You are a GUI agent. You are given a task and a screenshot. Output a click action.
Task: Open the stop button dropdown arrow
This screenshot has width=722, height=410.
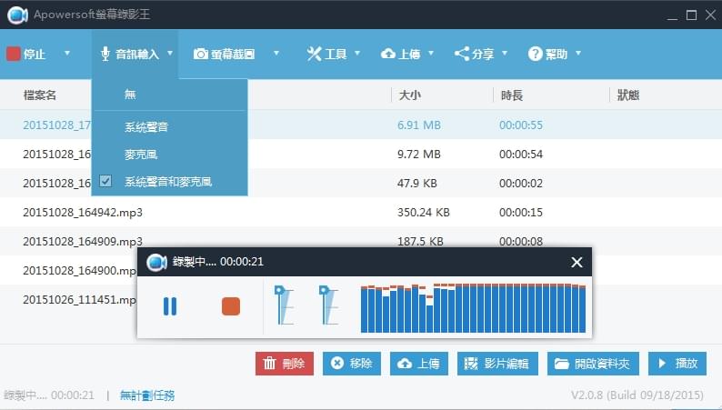pyautogui.click(x=66, y=54)
